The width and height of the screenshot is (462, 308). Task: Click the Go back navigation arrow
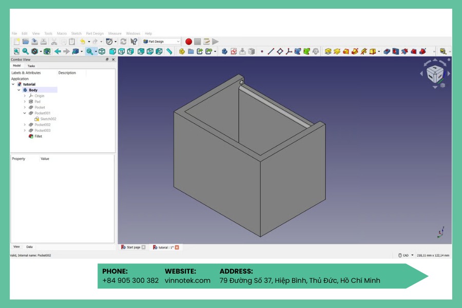tap(57, 51)
